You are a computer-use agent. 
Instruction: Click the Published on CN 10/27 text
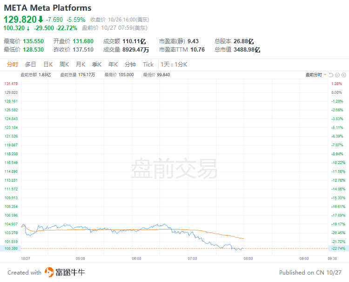tap(310, 272)
